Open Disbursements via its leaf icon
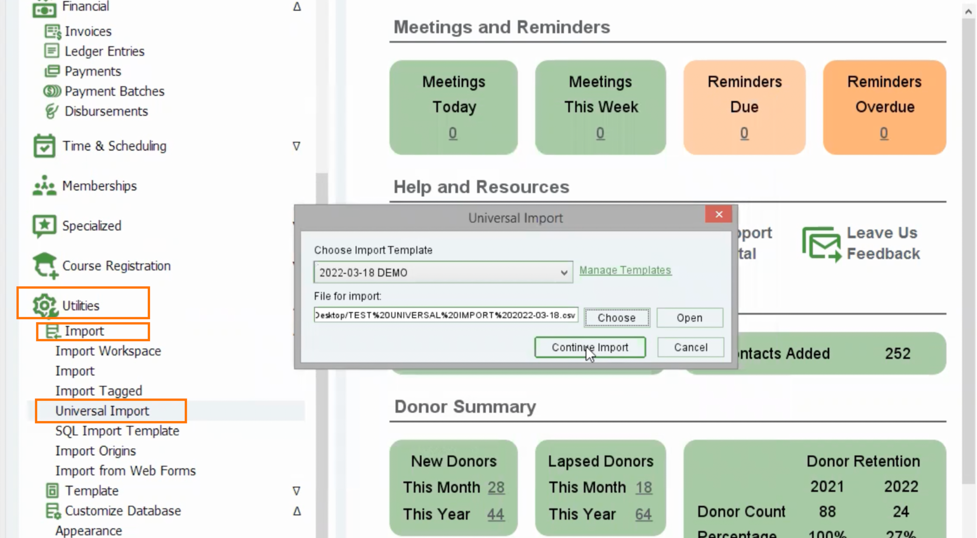Screen dimensions: 977x538 point(51,111)
